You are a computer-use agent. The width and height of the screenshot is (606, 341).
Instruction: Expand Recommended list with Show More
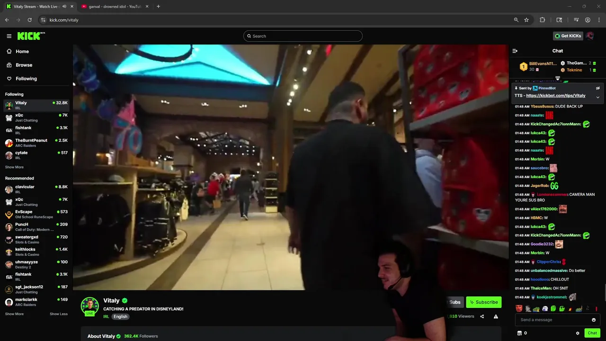coord(14,314)
